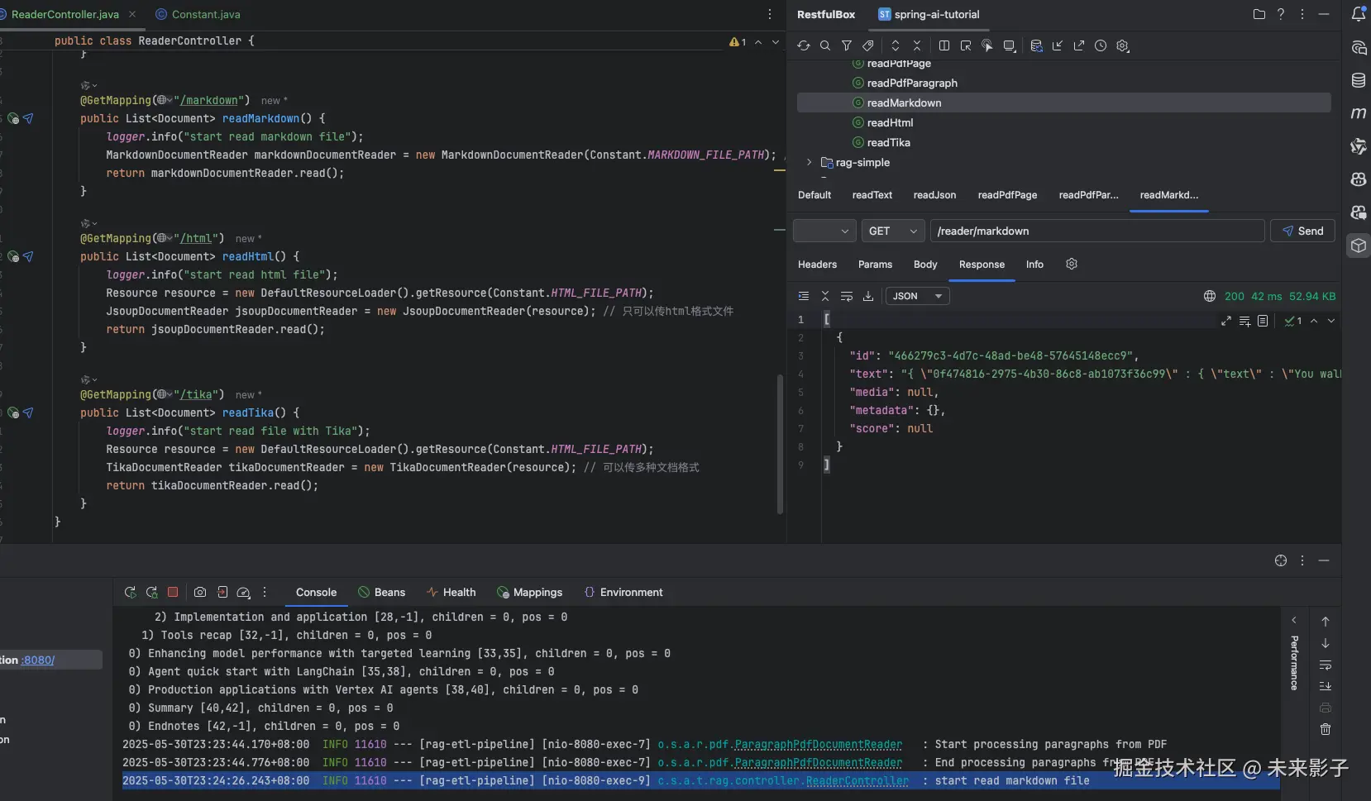Open the JSON response format dropdown
This screenshot has width=1371, height=801.
917,296
